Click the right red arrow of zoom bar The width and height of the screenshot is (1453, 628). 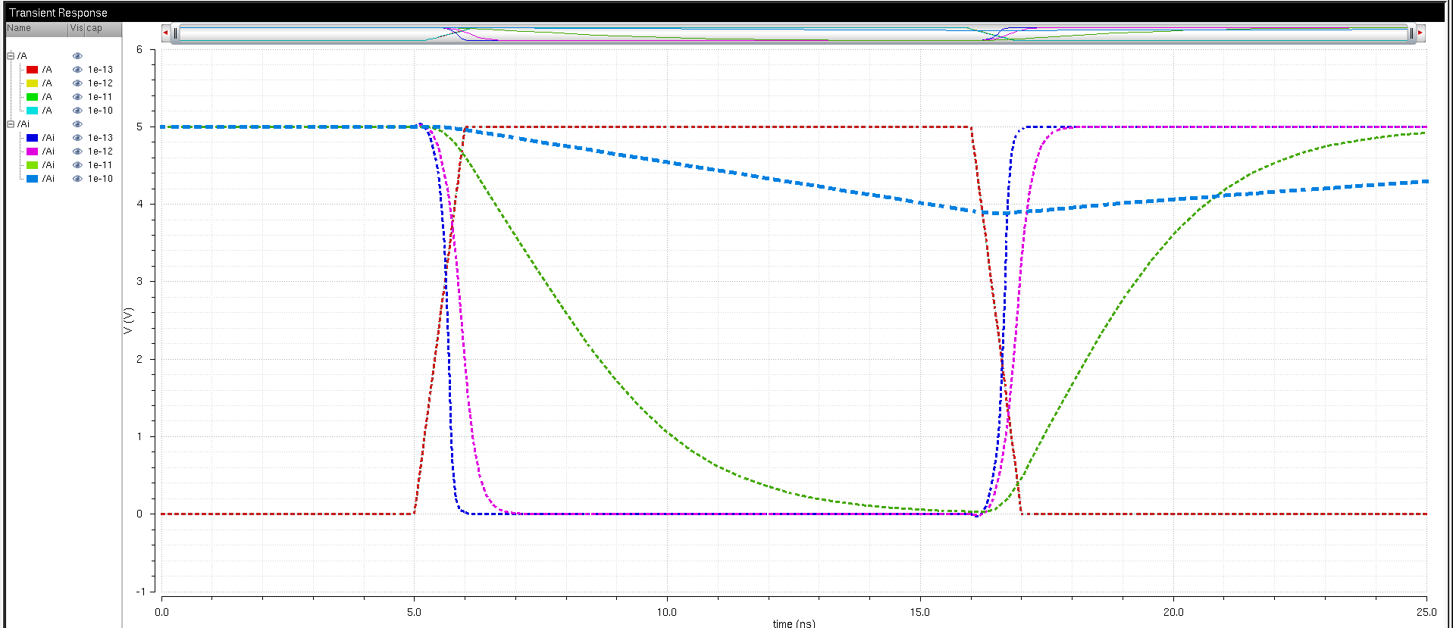[x=1420, y=33]
